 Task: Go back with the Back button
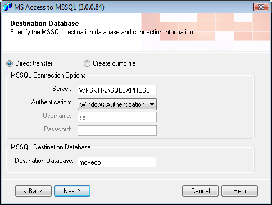click(x=33, y=191)
